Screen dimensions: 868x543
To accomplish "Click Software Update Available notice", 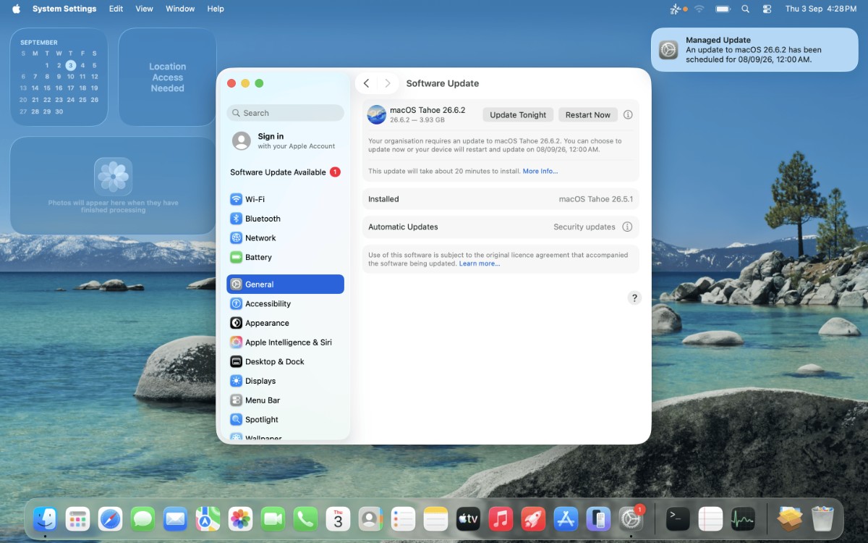I will coord(285,172).
